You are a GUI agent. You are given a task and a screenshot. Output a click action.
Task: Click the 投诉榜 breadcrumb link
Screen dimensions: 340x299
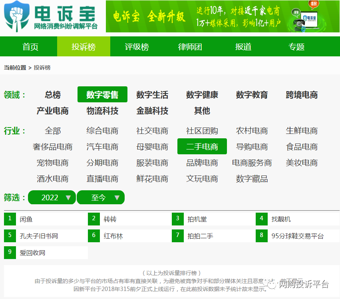point(42,68)
